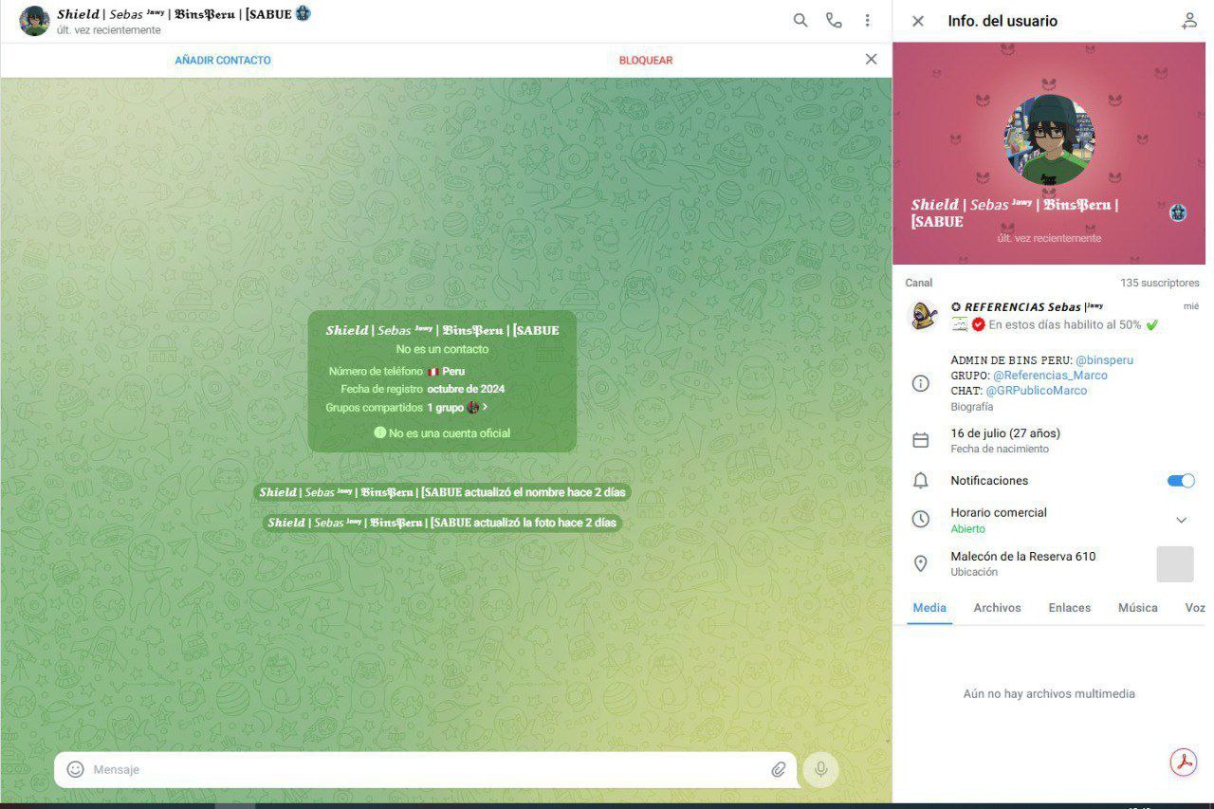Screen dimensions: 1214x809
Task: Toggle the Notificaciones switch off
Action: pos(1181,481)
